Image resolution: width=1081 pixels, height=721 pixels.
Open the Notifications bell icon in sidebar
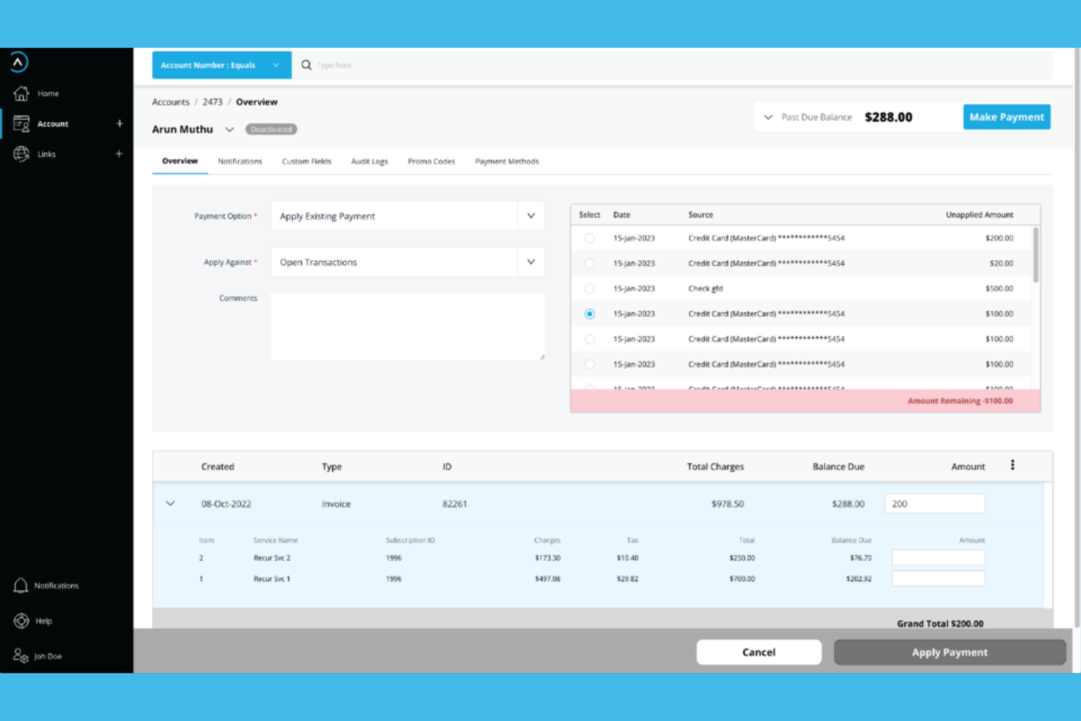pyautogui.click(x=20, y=585)
